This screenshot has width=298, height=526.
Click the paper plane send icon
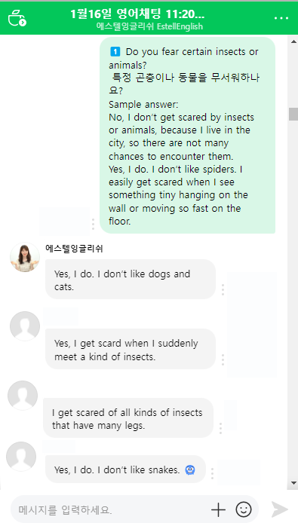(280, 510)
